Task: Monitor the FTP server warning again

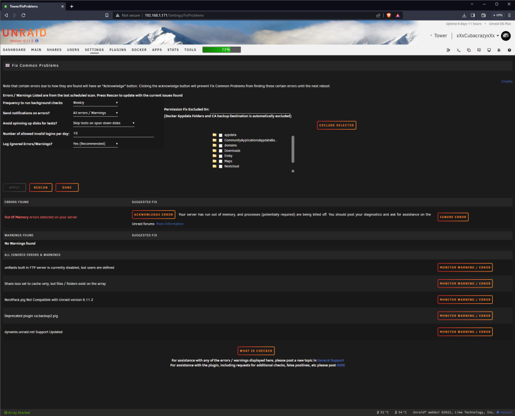Action: tap(465, 267)
